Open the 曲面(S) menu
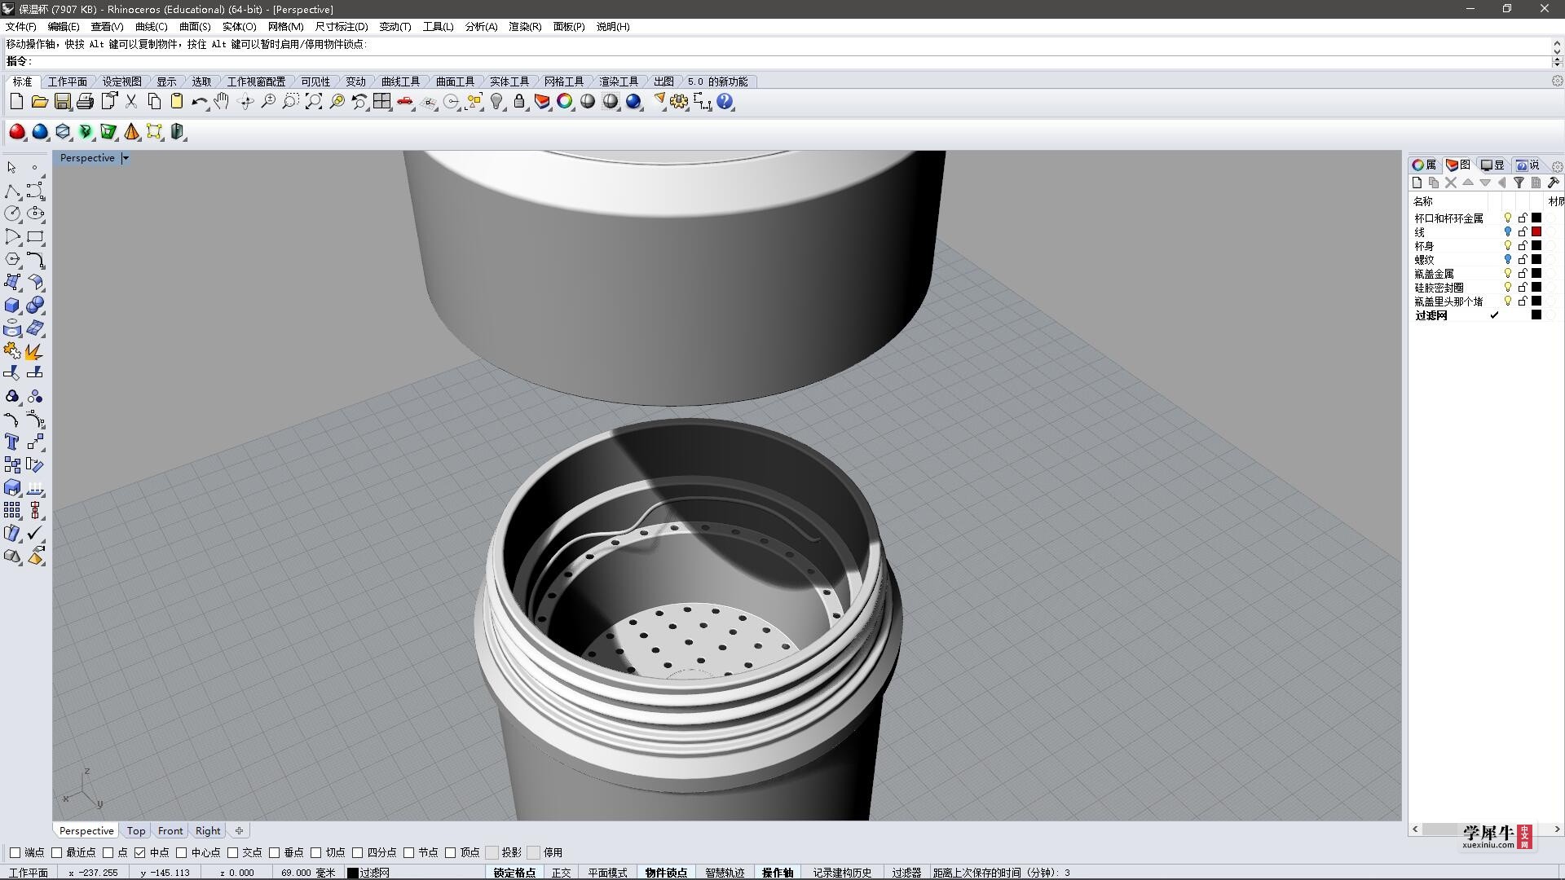 (195, 26)
